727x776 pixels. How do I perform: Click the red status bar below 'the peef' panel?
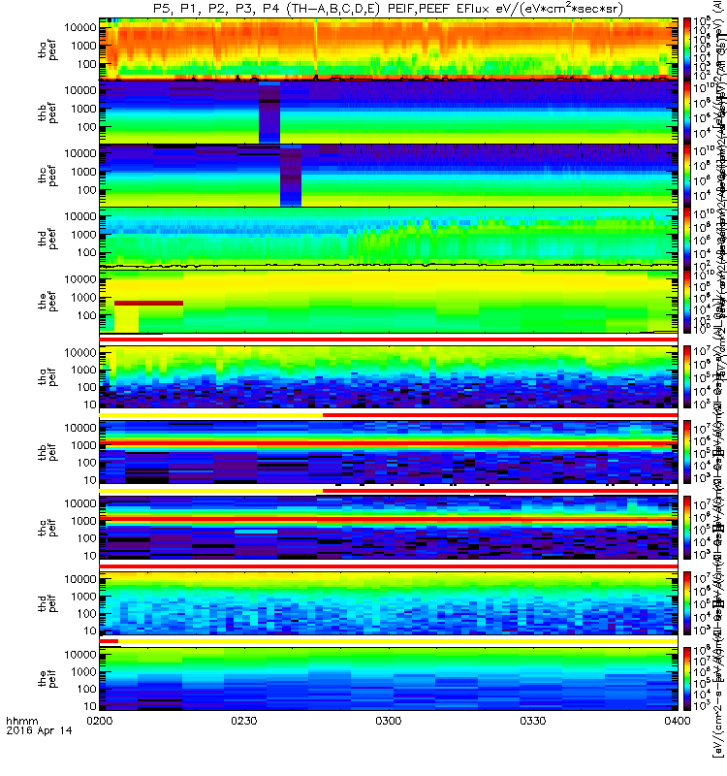coord(389,339)
